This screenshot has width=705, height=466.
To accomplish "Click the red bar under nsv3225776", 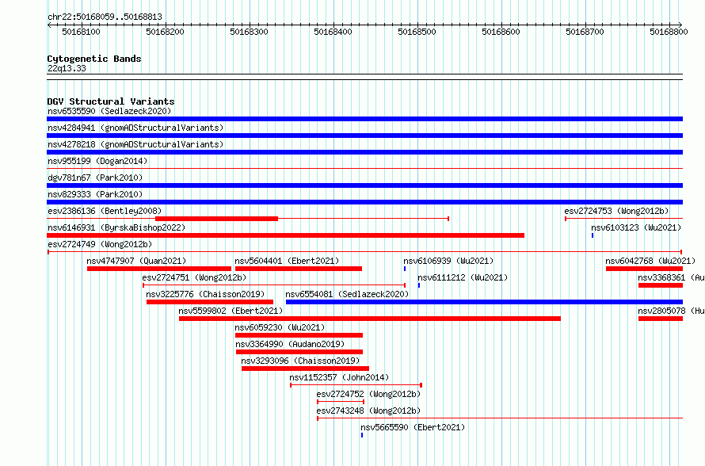I will point(210,302).
